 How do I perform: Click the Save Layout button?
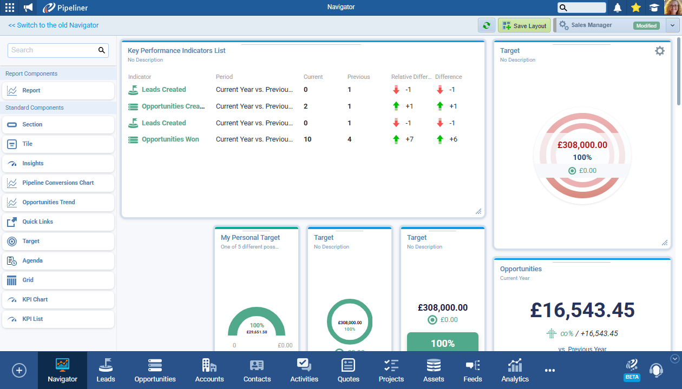(524, 25)
